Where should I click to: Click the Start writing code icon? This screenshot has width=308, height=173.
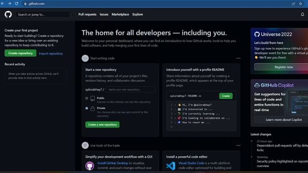pyautogui.click(x=85, y=58)
